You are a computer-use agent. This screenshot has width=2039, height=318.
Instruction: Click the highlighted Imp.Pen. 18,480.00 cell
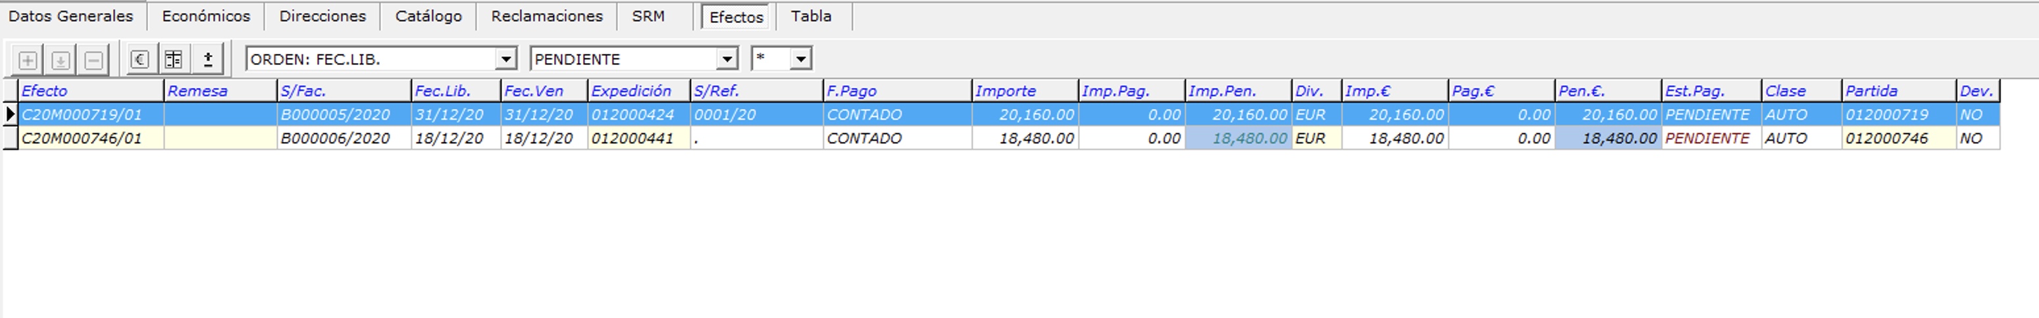(1237, 139)
